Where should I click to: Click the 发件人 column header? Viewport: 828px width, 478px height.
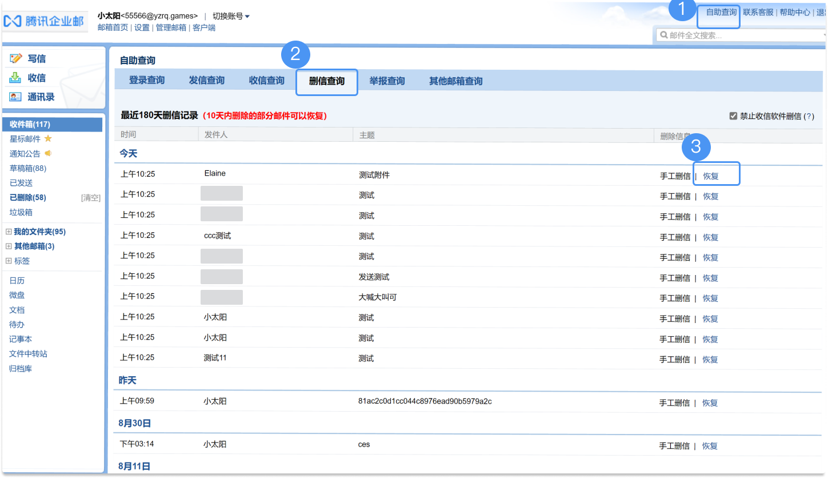tap(216, 135)
